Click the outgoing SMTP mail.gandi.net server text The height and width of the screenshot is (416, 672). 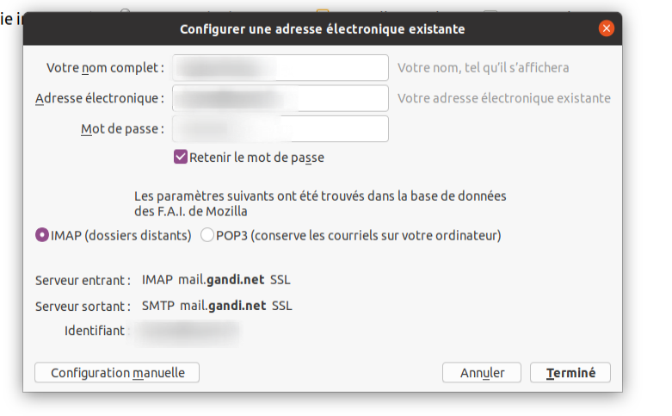pyautogui.click(x=217, y=306)
